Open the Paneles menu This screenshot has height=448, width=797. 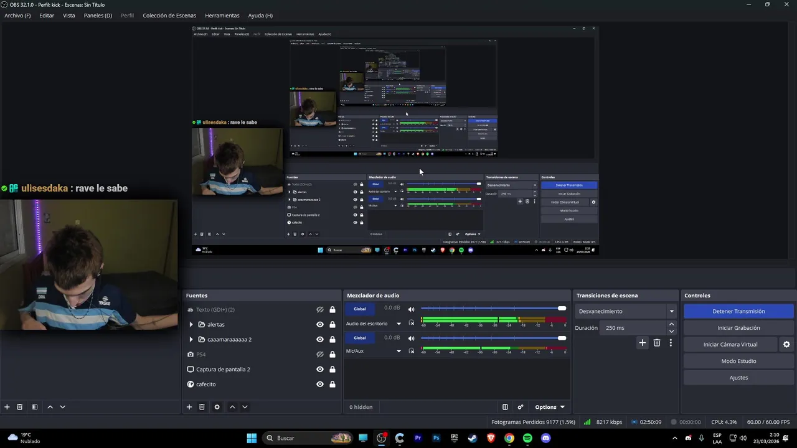(x=98, y=16)
